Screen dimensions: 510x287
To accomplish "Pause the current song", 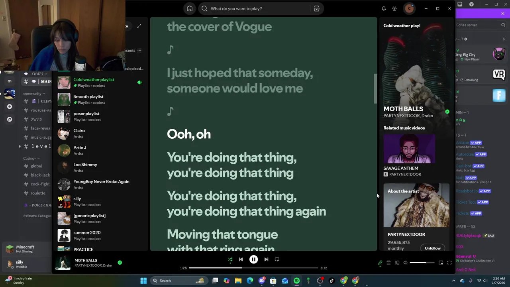I will [253, 259].
